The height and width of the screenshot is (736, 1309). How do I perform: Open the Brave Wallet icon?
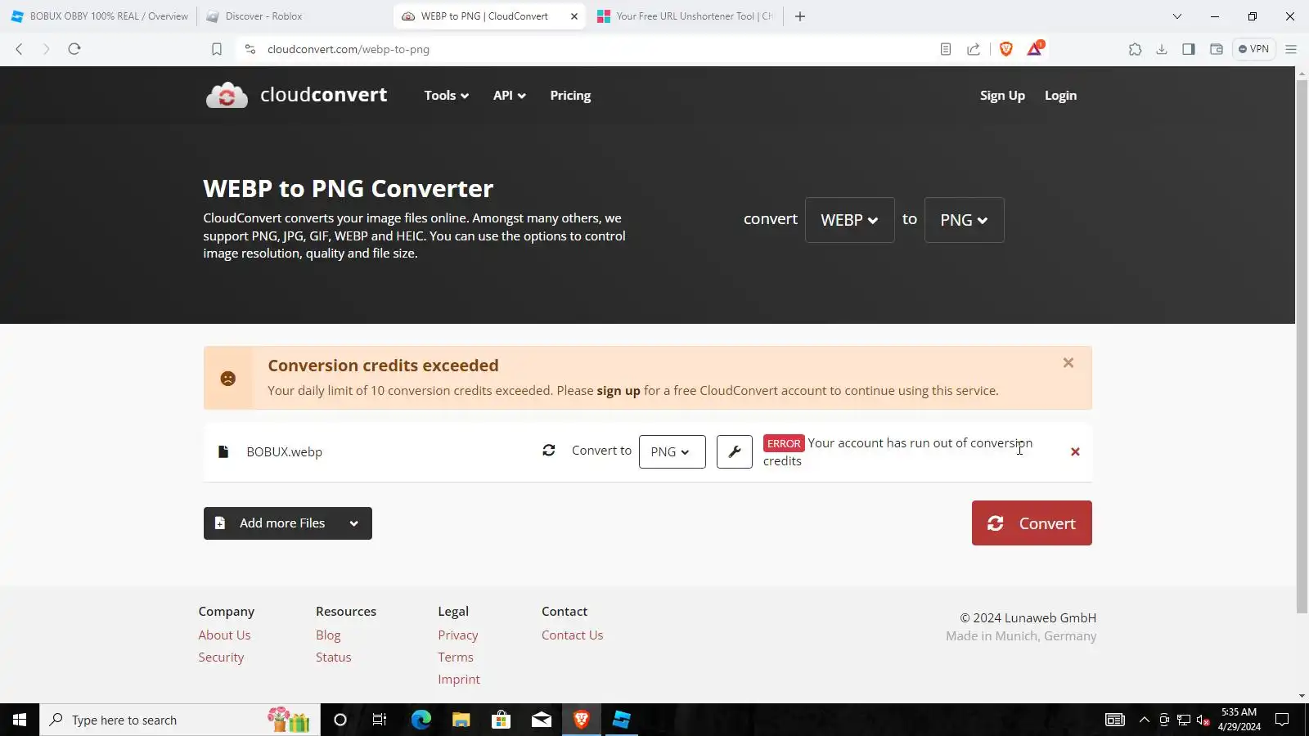pos(1217,49)
